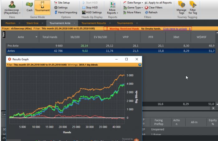Apply filters to all Reports
This screenshot has width=218, height=141.
point(158,2)
